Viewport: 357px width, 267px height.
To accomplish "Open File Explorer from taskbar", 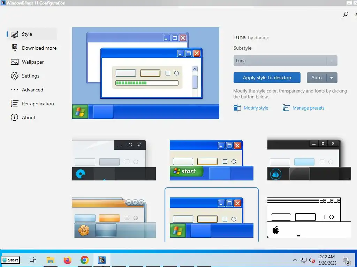I will tap(50, 260).
